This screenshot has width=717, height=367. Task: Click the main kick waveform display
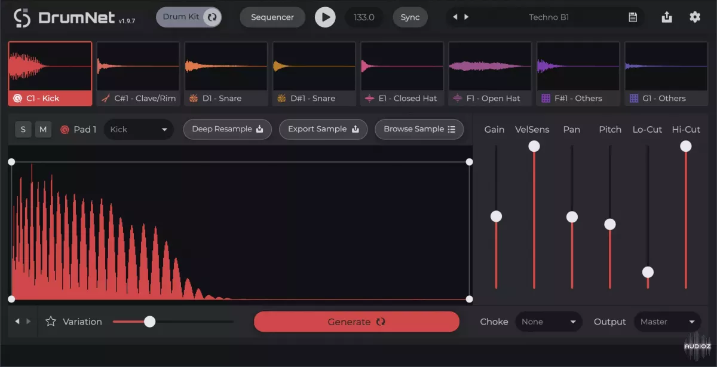tap(240, 231)
